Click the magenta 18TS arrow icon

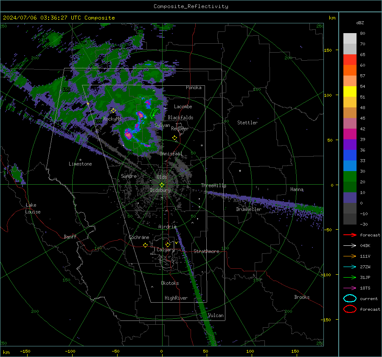pos(350,288)
